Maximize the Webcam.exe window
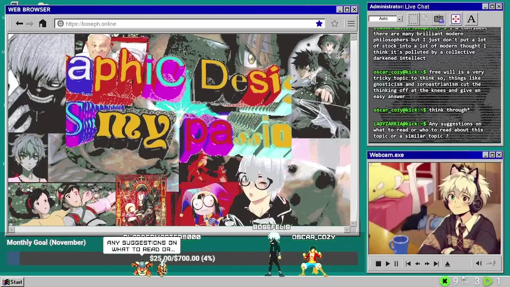 coord(492,155)
